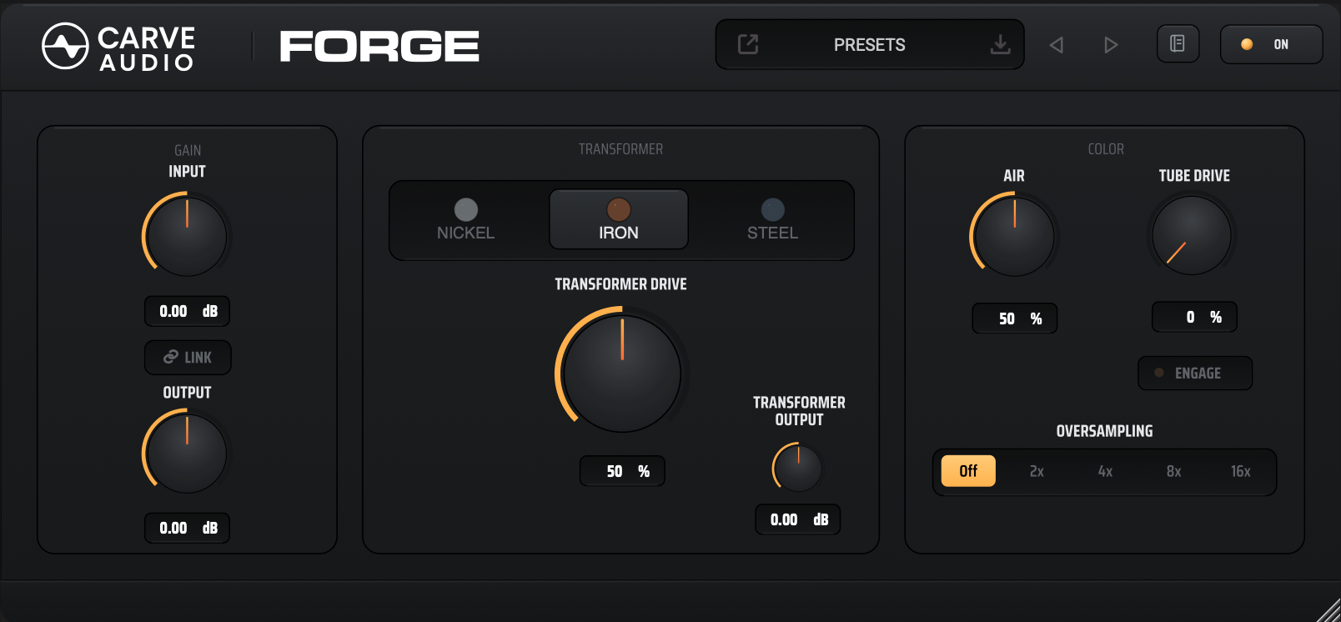Click the INPUT label
This screenshot has height=622, width=1341.
click(x=187, y=172)
